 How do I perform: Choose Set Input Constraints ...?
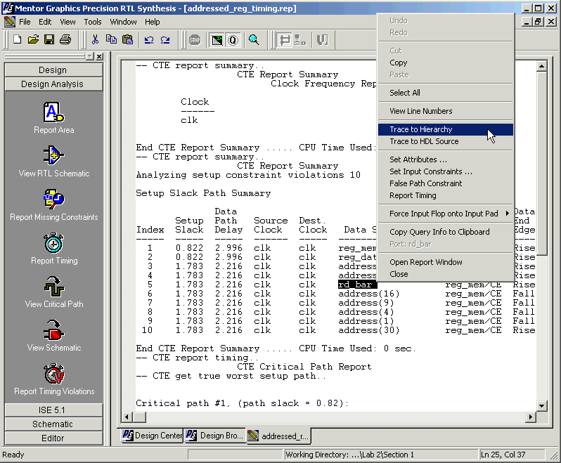(446, 171)
